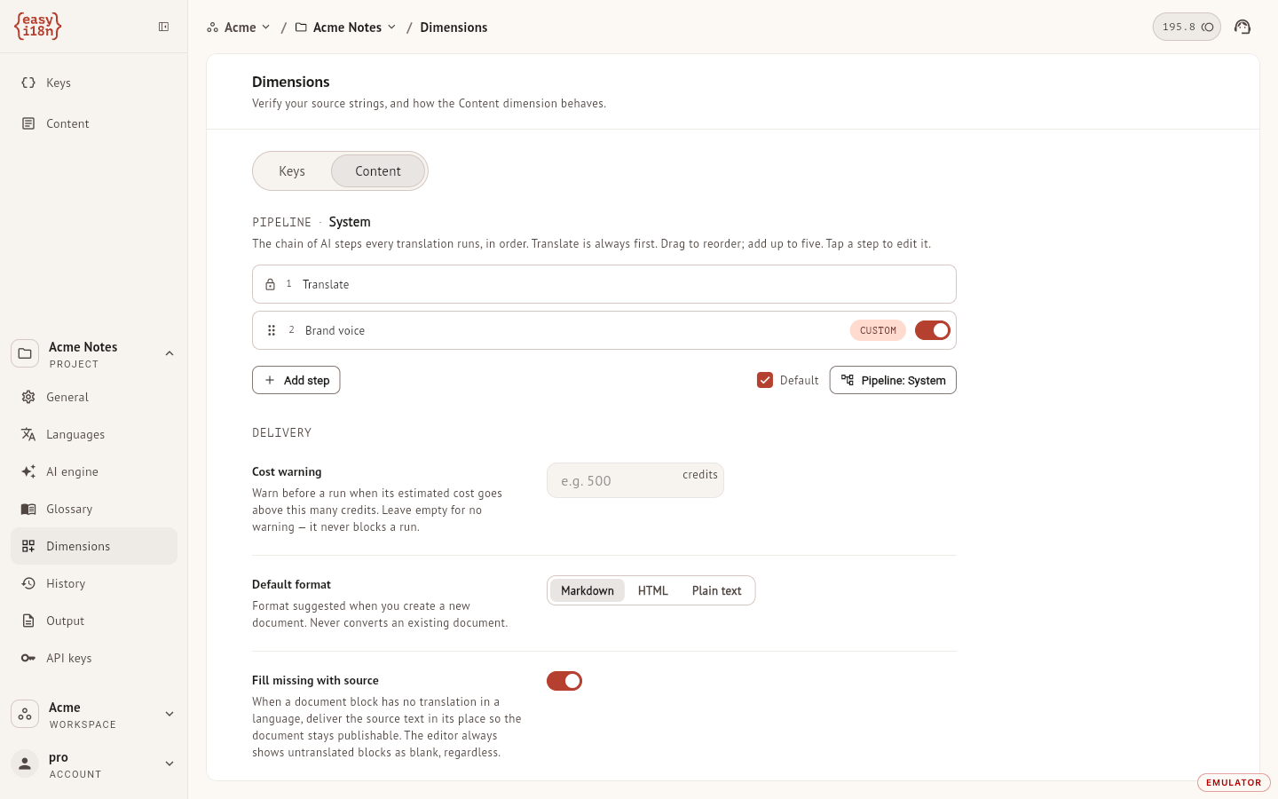Image resolution: width=1278 pixels, height=799 pixels.
Task: Select HTML default format
Action: 653,590
